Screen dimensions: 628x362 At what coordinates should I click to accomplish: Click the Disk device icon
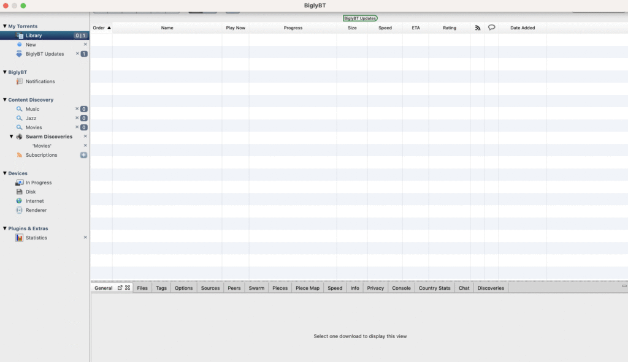(x=20, y=192)
